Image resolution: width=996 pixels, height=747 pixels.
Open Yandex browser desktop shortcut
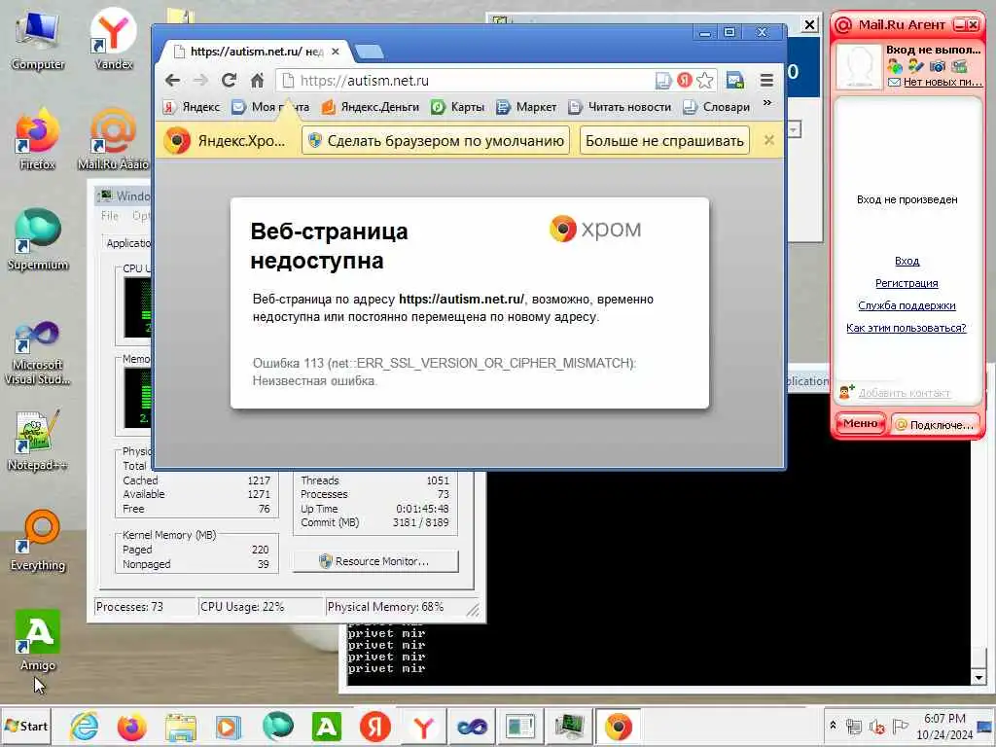coord(113,39)
